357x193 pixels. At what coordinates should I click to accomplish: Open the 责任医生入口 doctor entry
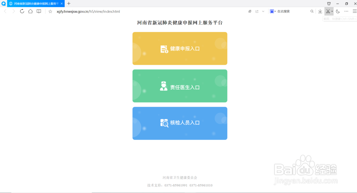[x=180, y=86]
